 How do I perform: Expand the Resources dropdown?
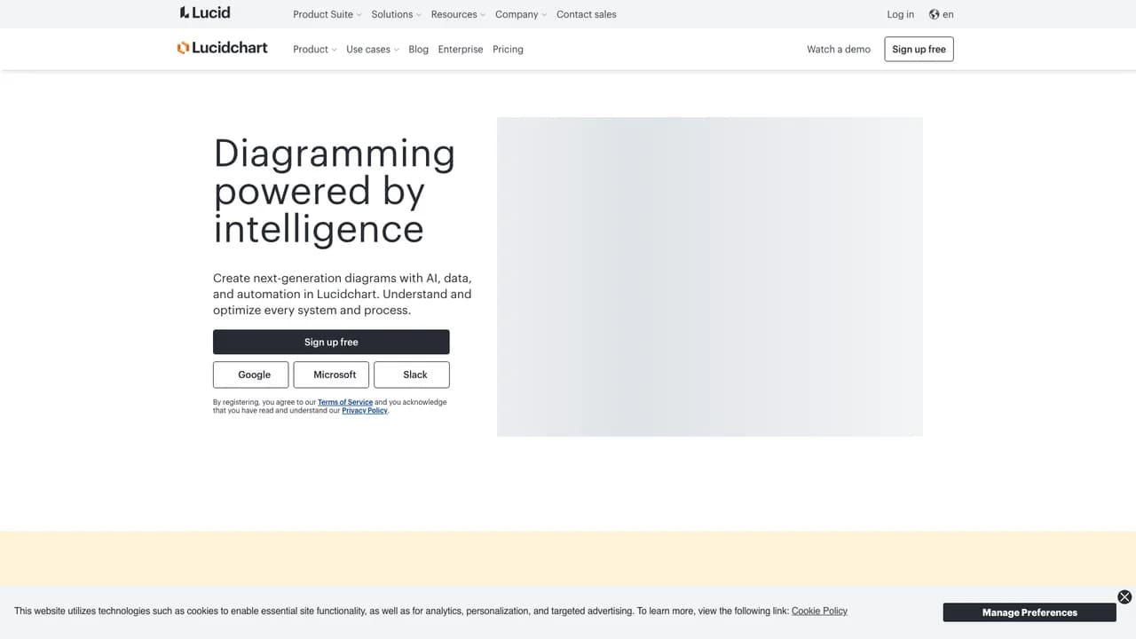coord(458,14)
